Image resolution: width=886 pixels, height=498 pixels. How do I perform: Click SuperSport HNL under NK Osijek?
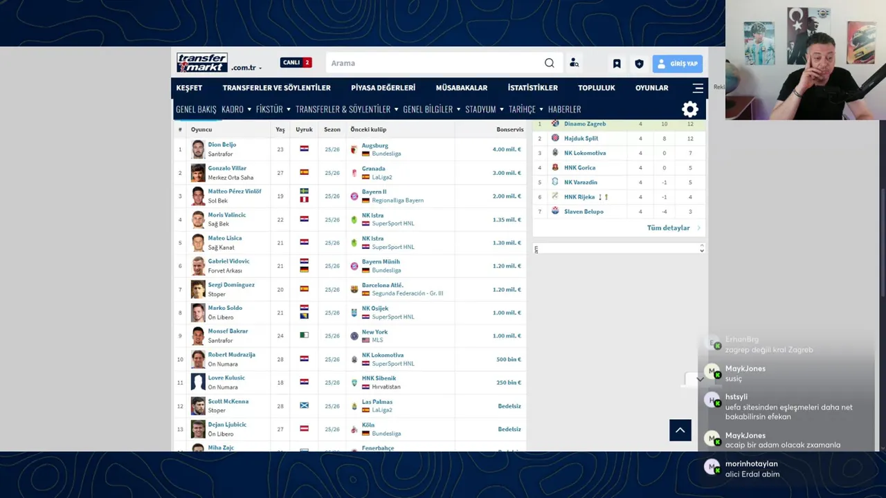coord(393,317)
